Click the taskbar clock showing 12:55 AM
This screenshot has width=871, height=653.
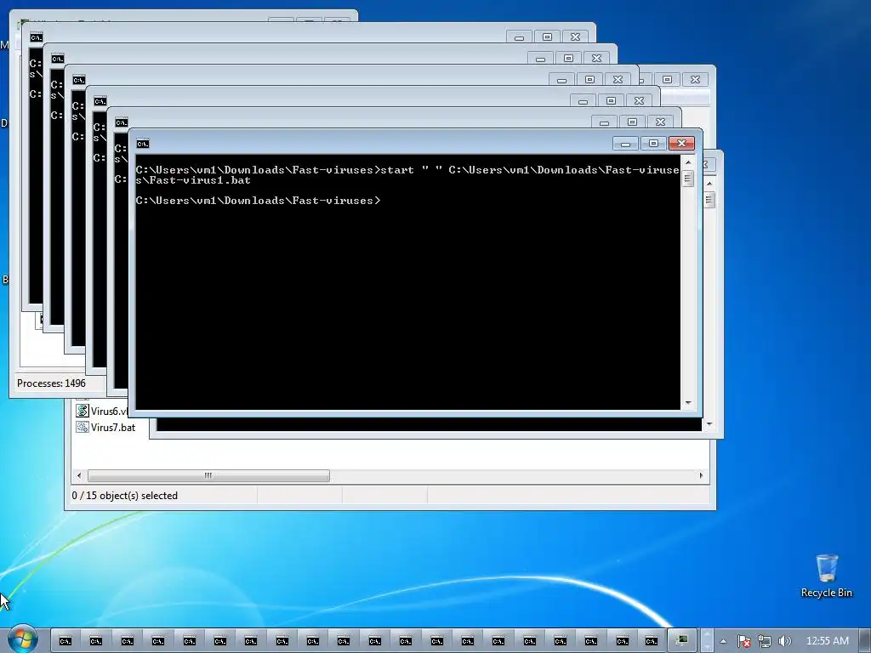(x=827, y=641)
